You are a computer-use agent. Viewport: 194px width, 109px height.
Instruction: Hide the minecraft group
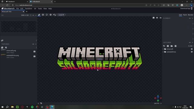click(x=192, y=49)
